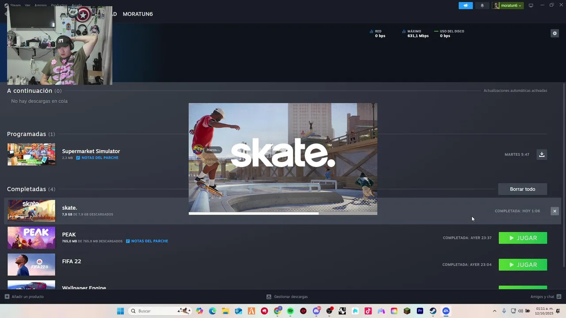This screenshot has height=318, width=566.
Task: Click 'No hay descargas en cola' text
Action: [x=39, y=101]
